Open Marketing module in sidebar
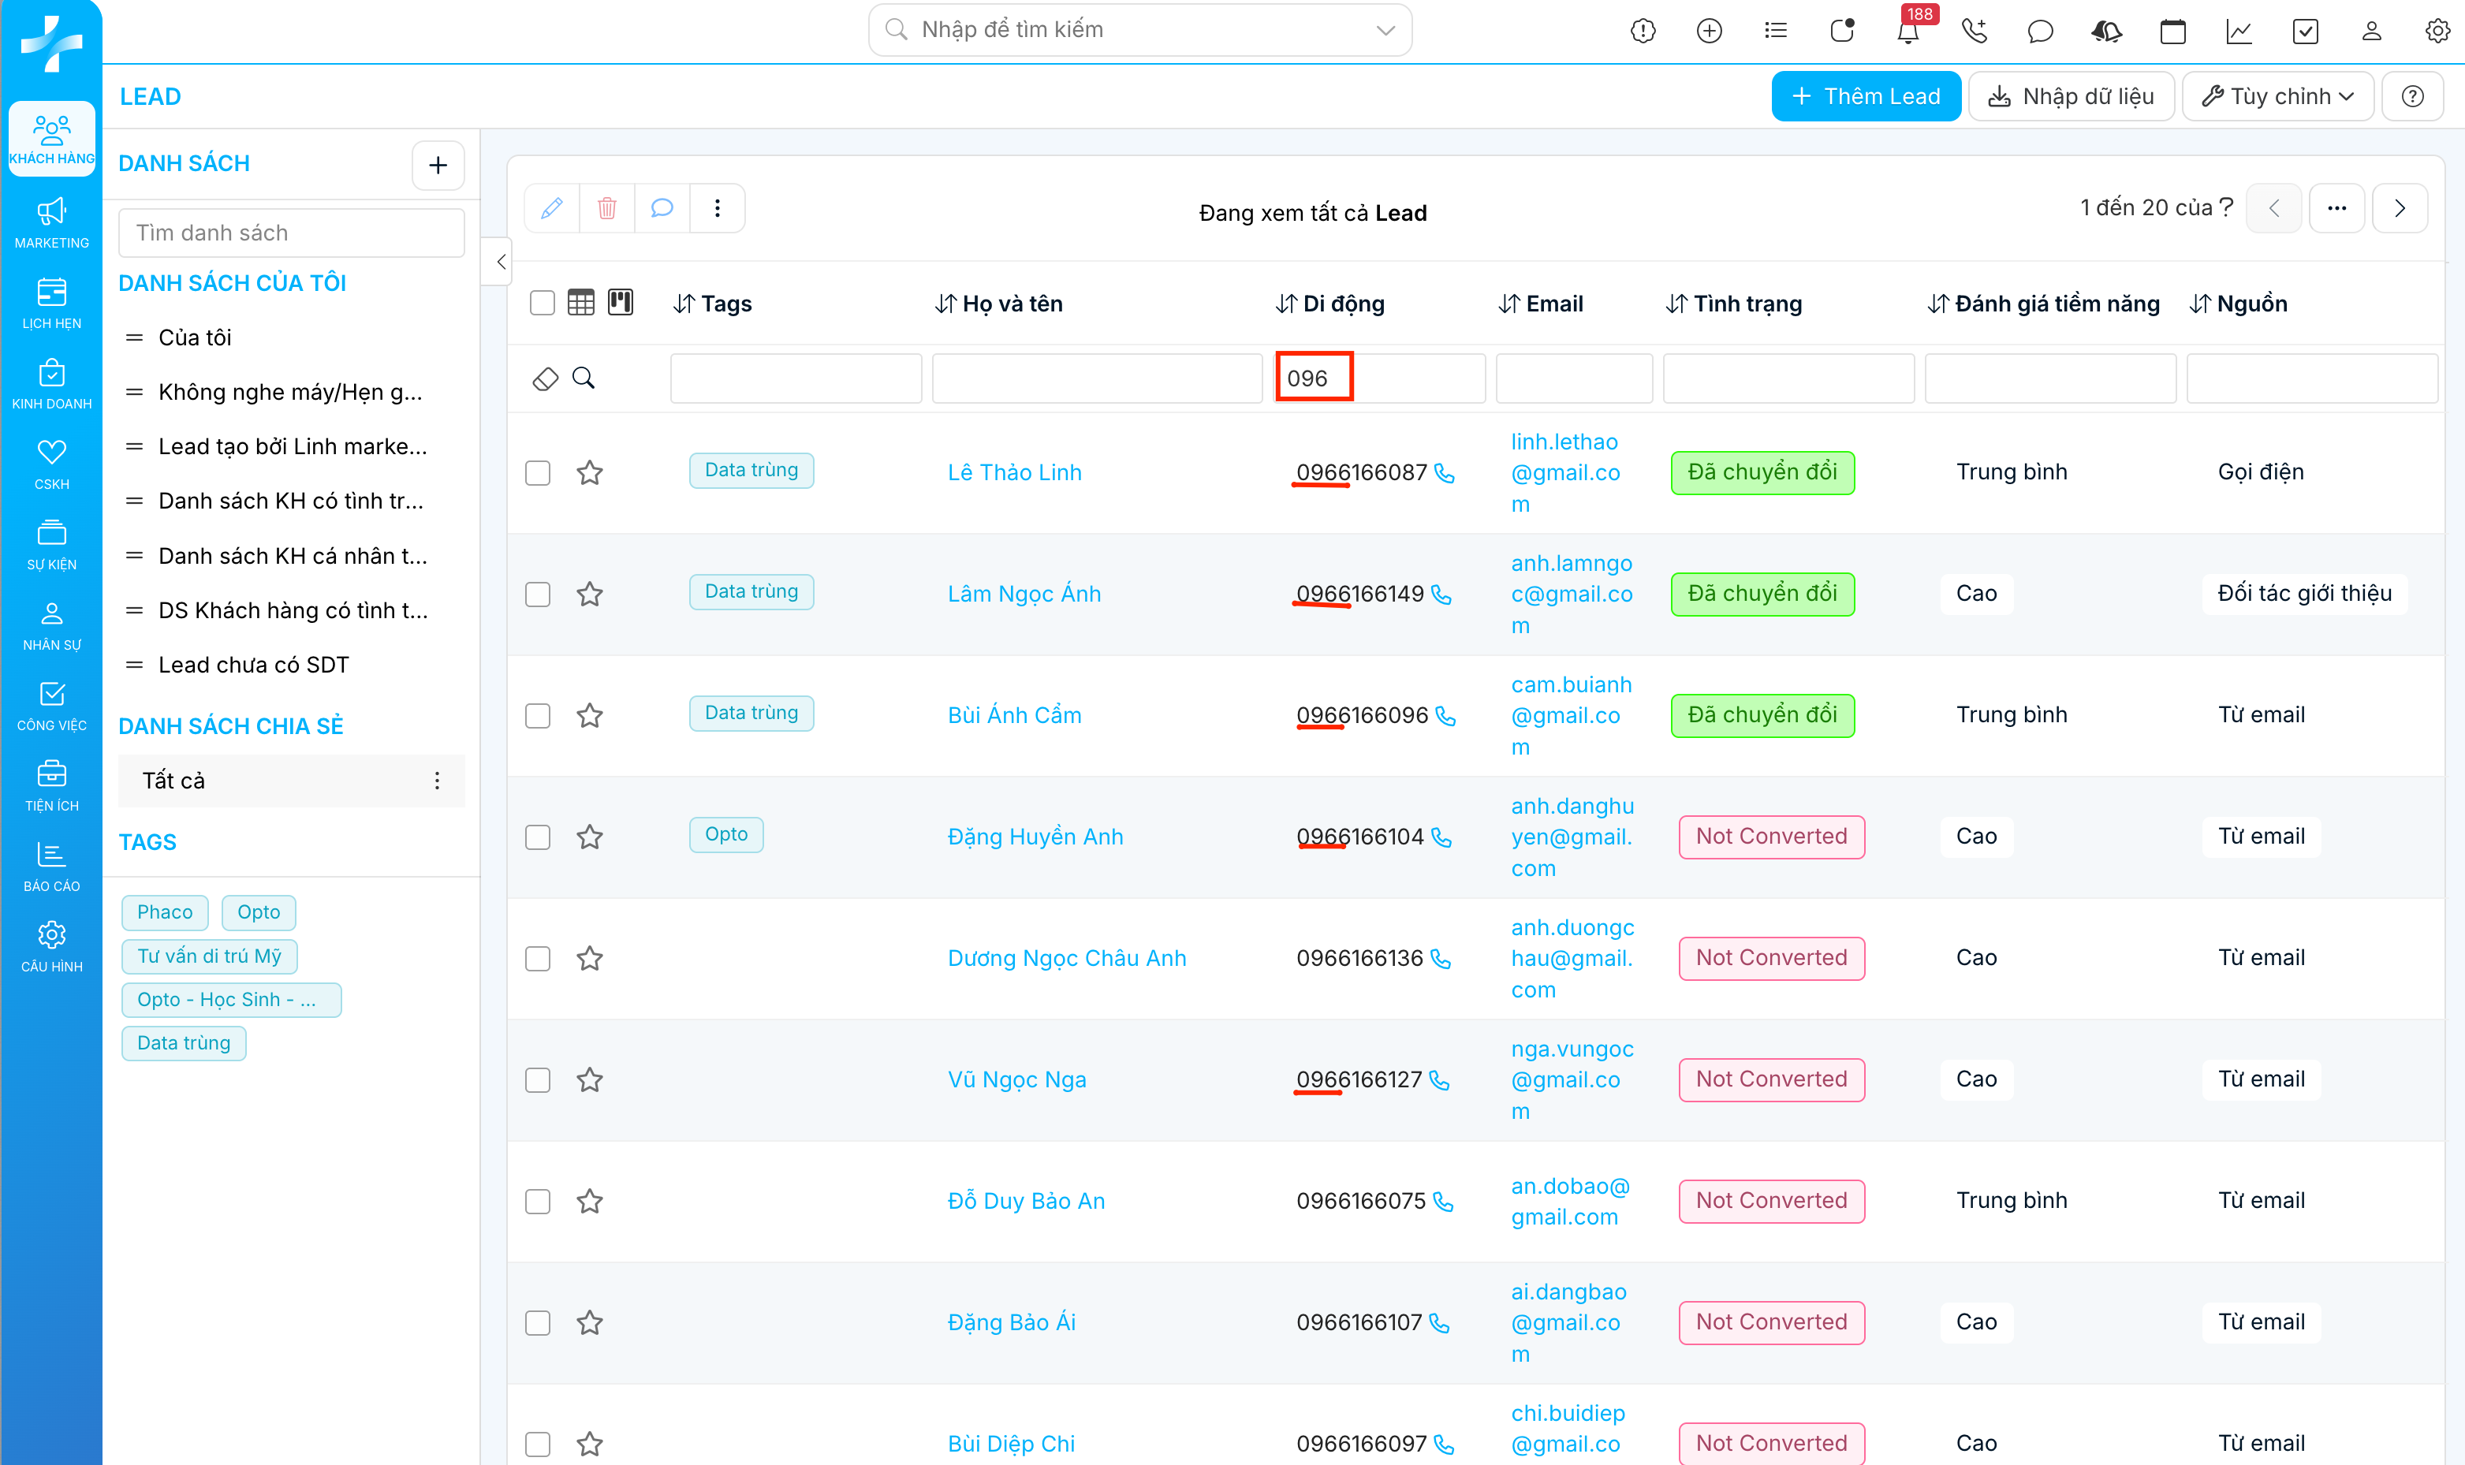 (51, 222)
